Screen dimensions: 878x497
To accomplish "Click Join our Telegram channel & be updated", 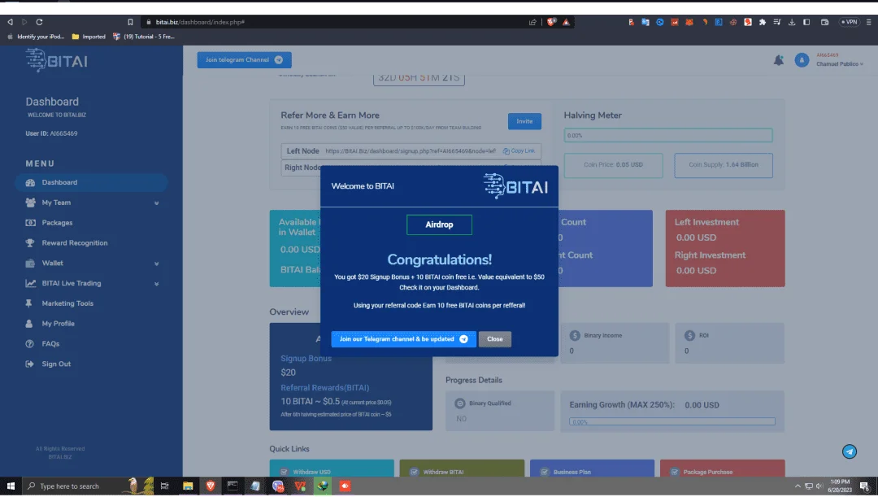I will pos(403,339).
